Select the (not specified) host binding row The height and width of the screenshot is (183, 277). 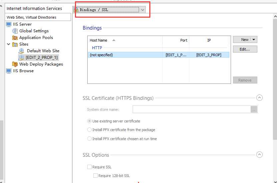pyautogui.click(x=159, y=55)
